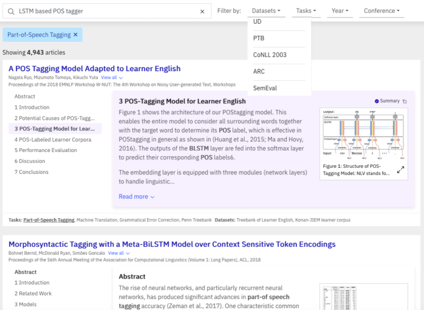Viewport: 424px width, 310px height.
Task: Choose SemEval in the datasets menu
Action: [265, 88]
